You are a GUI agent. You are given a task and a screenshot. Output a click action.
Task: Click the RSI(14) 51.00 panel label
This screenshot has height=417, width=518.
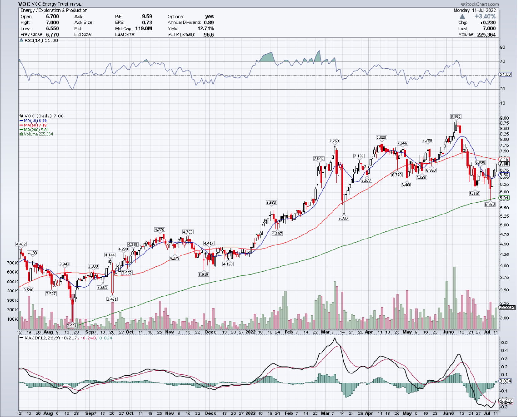point(41,40)
